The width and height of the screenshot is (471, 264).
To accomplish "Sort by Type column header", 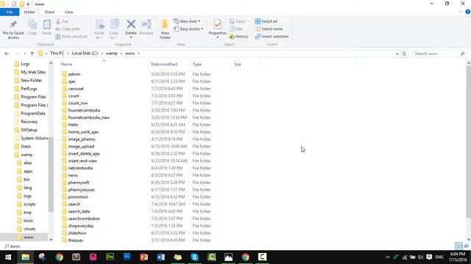I will (x=197, y=65).
